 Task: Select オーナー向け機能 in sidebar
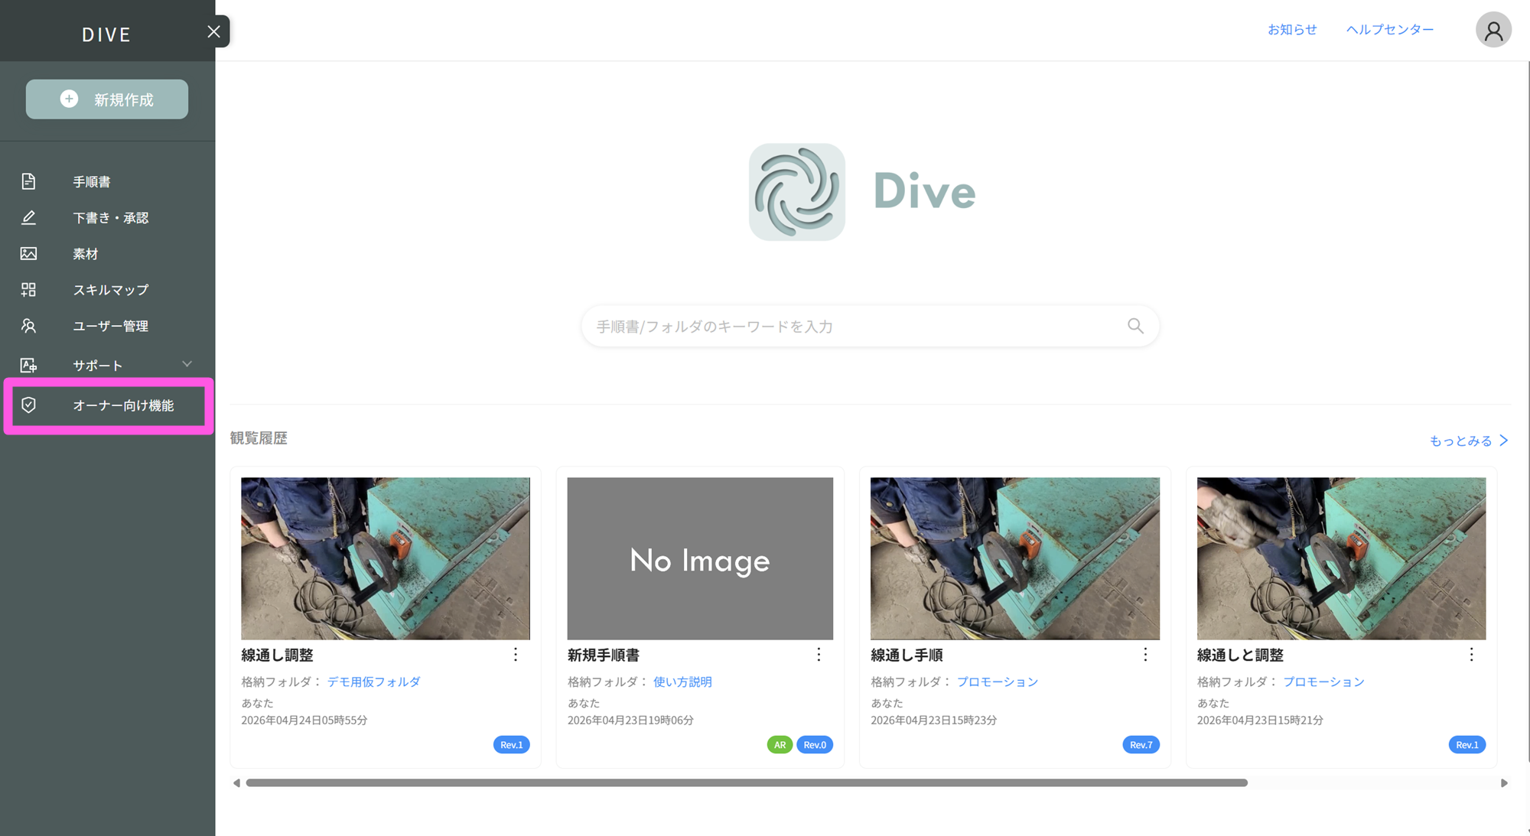point(123,405)
